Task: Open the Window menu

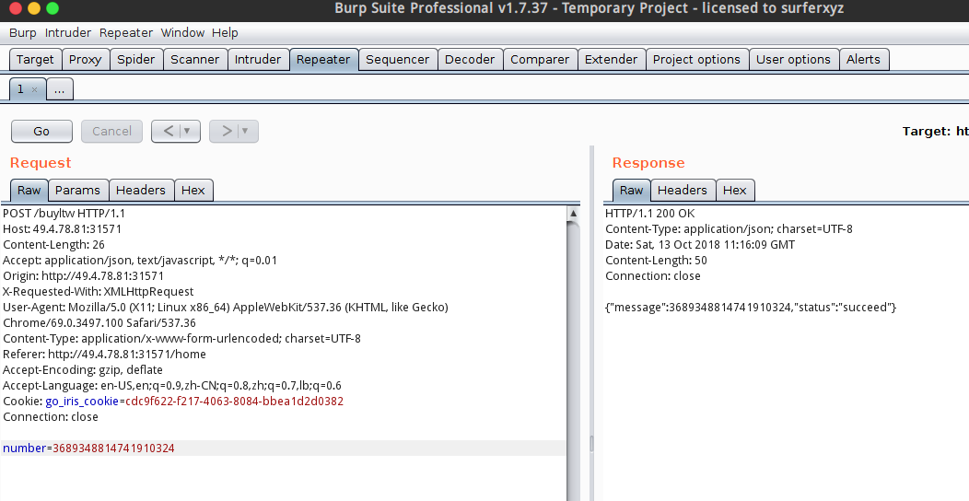Action: [x=182, y=33]
